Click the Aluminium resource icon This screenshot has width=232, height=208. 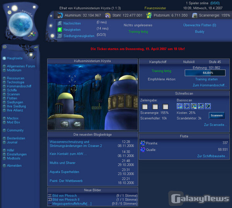click(x=60, y=15)
